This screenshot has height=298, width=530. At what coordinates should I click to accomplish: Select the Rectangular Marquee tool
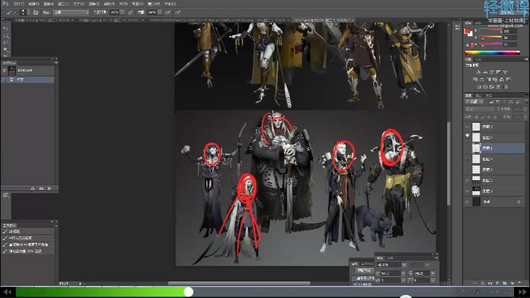click(6, 35)
